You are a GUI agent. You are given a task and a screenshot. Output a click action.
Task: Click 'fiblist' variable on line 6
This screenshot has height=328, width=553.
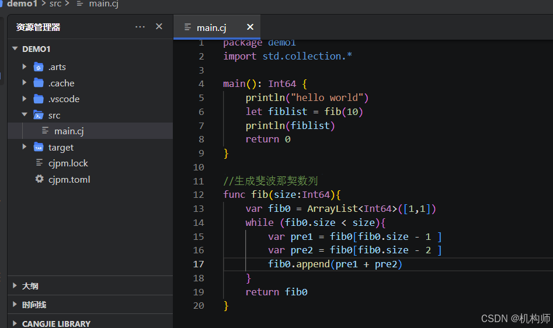click(287, 111)
